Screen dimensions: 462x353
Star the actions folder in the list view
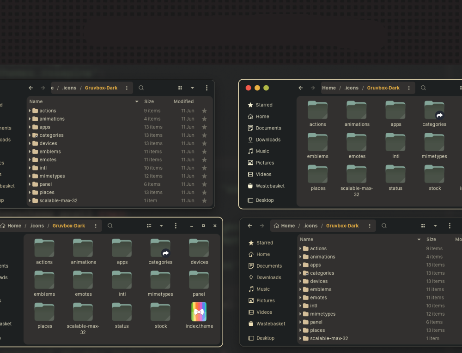click(x=205, y=111)
